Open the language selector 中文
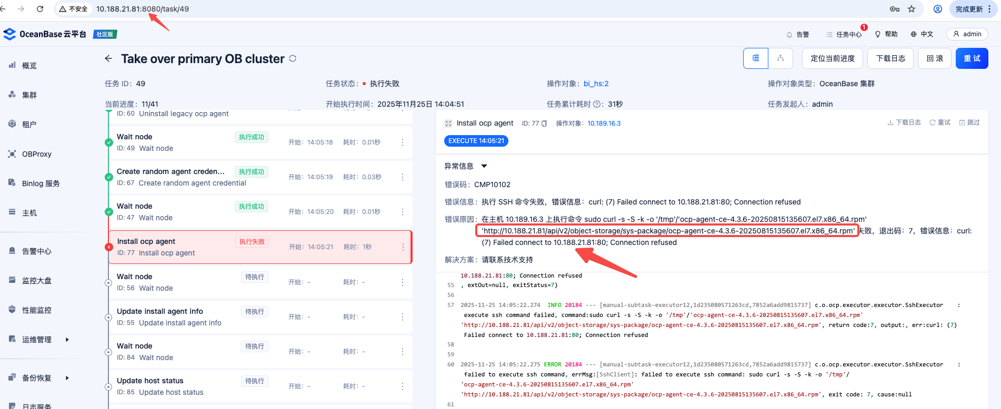The width and height of the screenshot is (1001, 409). 922,34
